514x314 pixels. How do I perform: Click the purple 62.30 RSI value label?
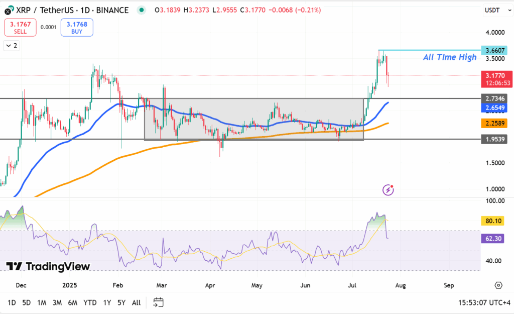[x=493, y=239]
